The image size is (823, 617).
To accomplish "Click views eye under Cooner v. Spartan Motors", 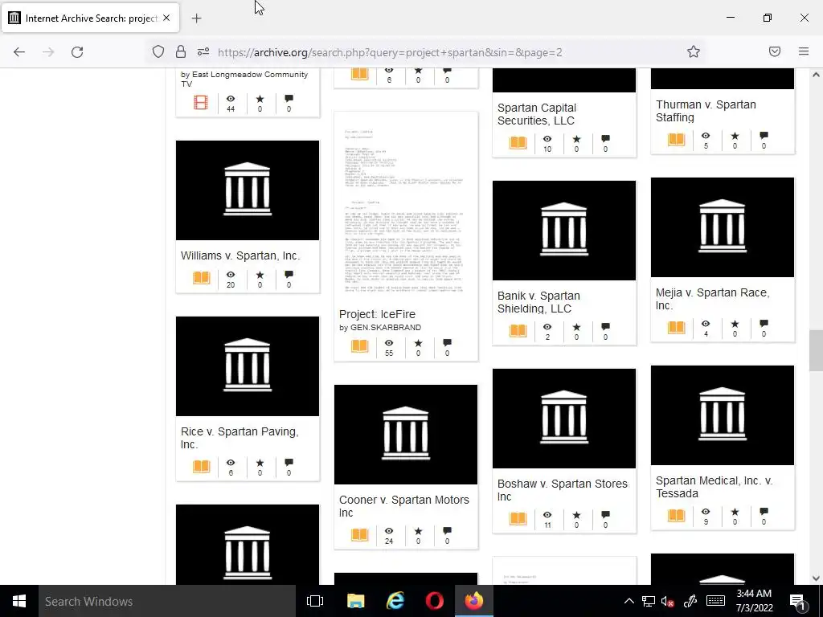I will point(389,532).
